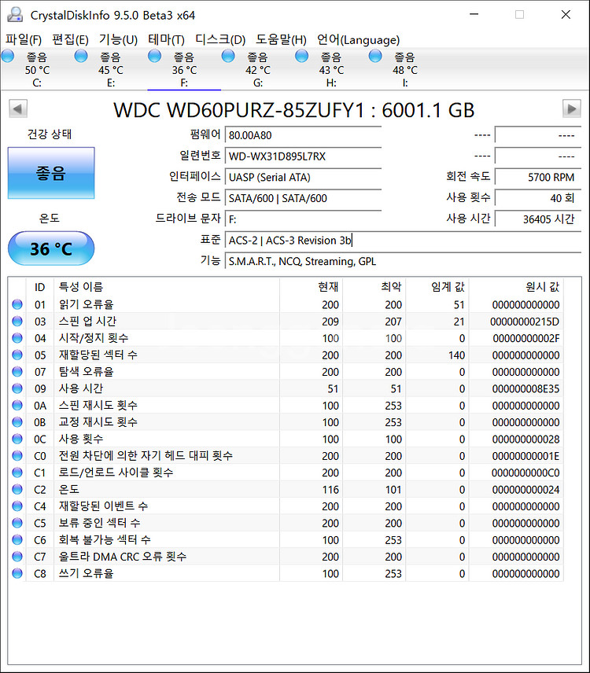Click status dot for C0 row
This screenshot has height=673, width=590.
(17, 456)
